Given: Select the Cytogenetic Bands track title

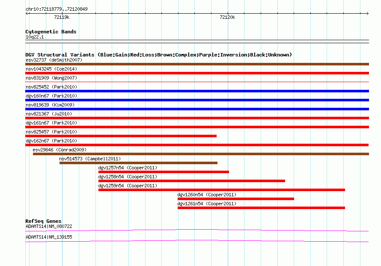Looking at the screenshot, I should pos(51,32).
